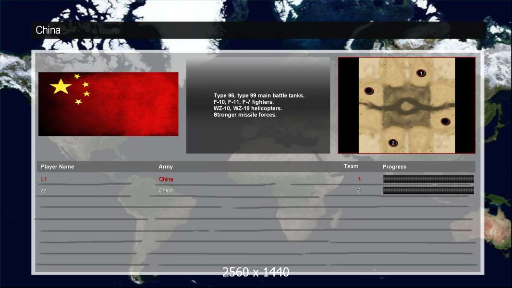The width and height of the screenshot is (512, 288).
Task: Click the 'WZ-10, WZ-19 helicopters' line
Action: [247, 108]
